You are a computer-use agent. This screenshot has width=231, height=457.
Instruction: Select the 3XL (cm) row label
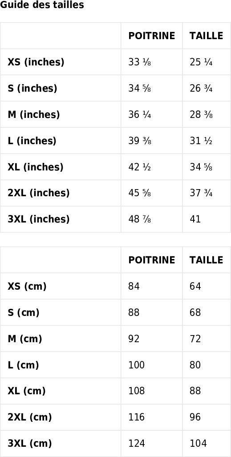30,444
